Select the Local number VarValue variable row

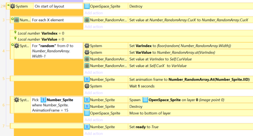pos(131,39)
